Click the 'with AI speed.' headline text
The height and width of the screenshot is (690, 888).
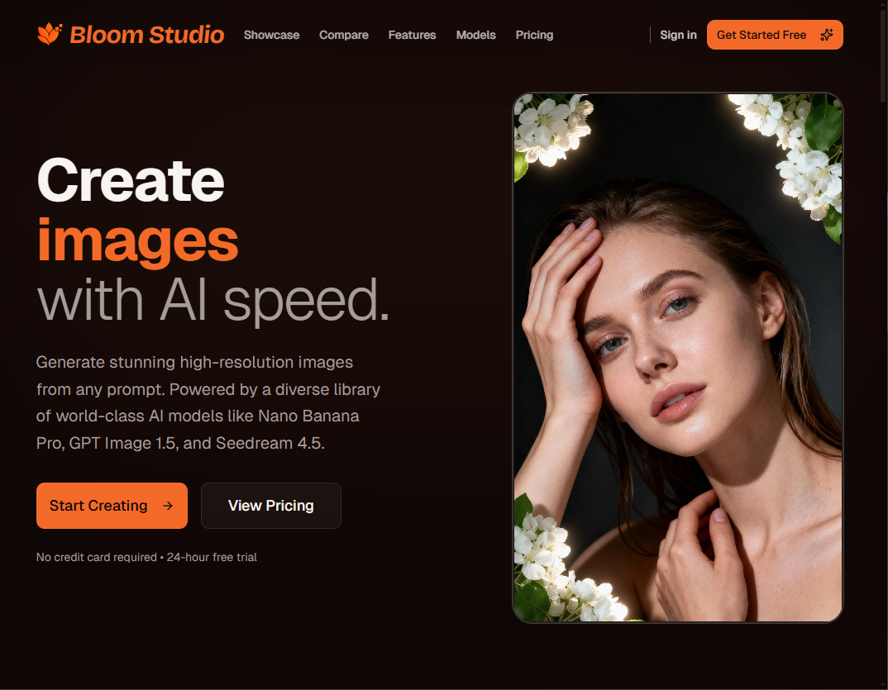click(212, 299)
